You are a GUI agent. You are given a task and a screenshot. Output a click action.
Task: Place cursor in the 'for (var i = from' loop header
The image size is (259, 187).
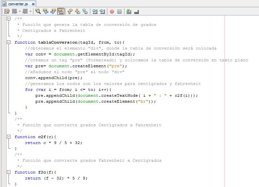coord(68,90)
